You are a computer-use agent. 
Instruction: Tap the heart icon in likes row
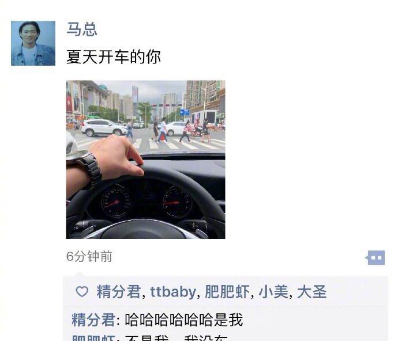(82, 291)
